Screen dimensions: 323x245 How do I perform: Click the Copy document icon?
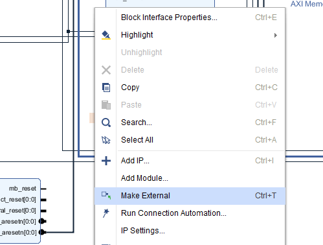[106, 87]
